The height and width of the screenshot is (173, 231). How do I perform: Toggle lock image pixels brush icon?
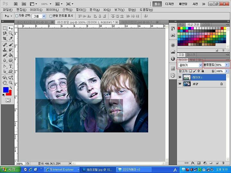pyautogui.click(x=195, y=71)
